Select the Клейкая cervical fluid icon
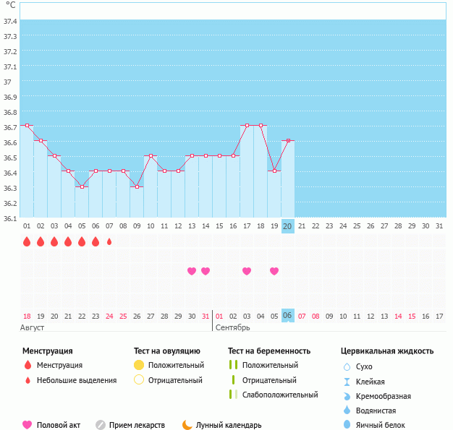Image resolution: width=453 pixels, height=430 pixels. [347, 382]
